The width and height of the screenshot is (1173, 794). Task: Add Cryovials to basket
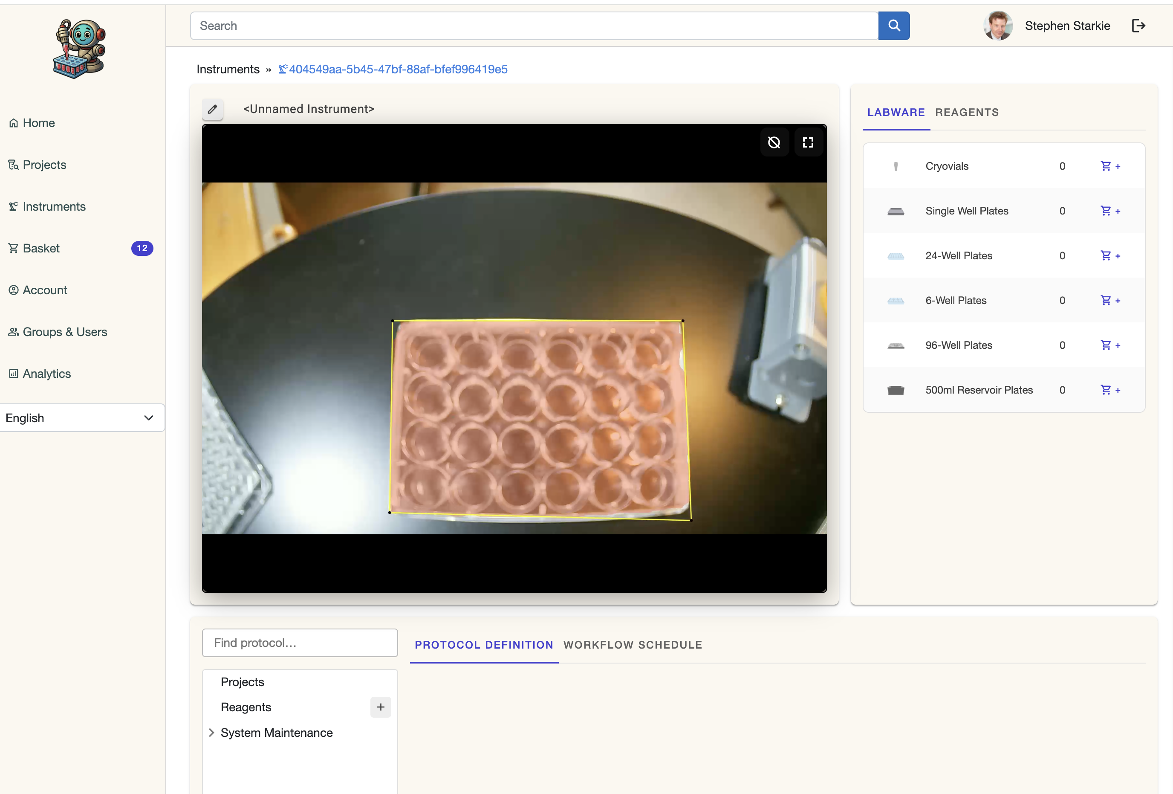coord(1109,166)
